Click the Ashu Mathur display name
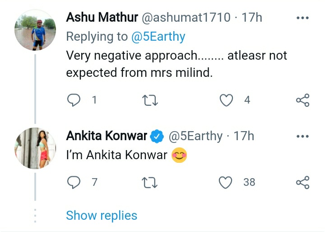 [102, 18]
